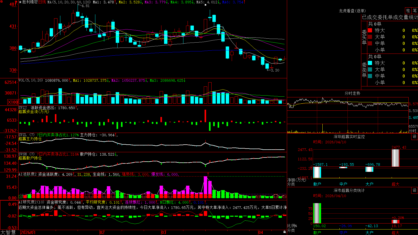Click the star icon before 胜利精密
Image resolution: width=418 pixels, height=235 pixels.
[x=20, y=2]
